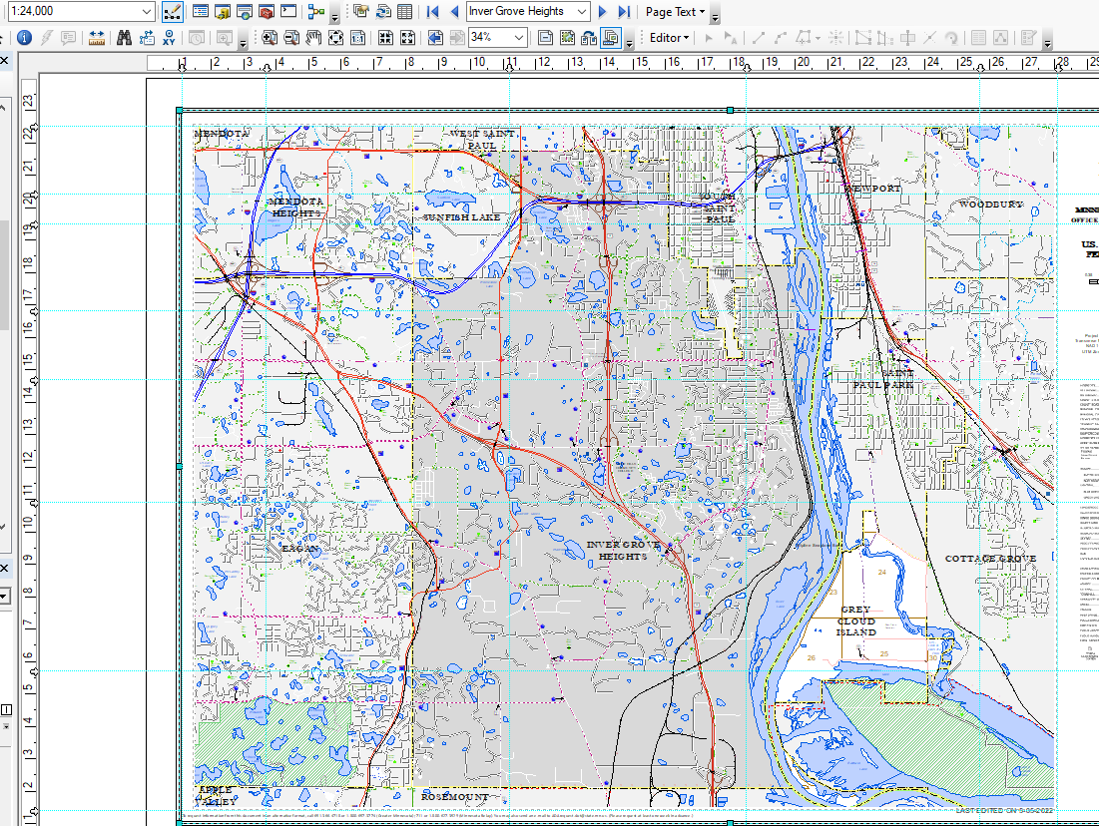Viewport: 1099px width, 826px height.
Task: Click the map frame's top center selection handle
Action: pyautogui.click(x=731, y=110)
